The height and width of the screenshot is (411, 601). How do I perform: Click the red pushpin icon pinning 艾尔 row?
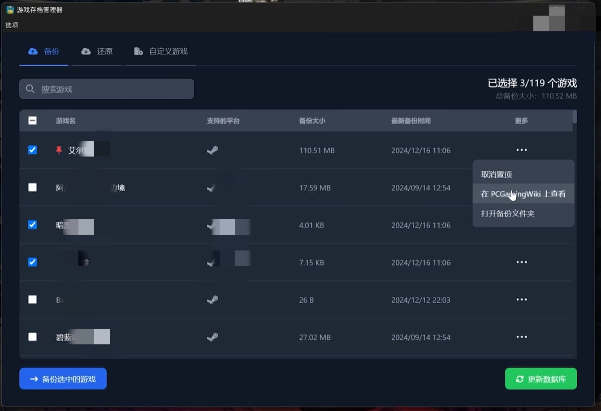(x=59, y=150)
